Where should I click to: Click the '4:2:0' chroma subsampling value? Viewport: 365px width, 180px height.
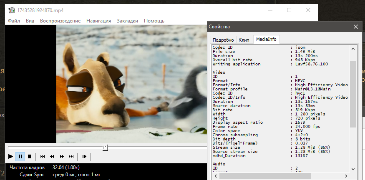click(302, 135)
